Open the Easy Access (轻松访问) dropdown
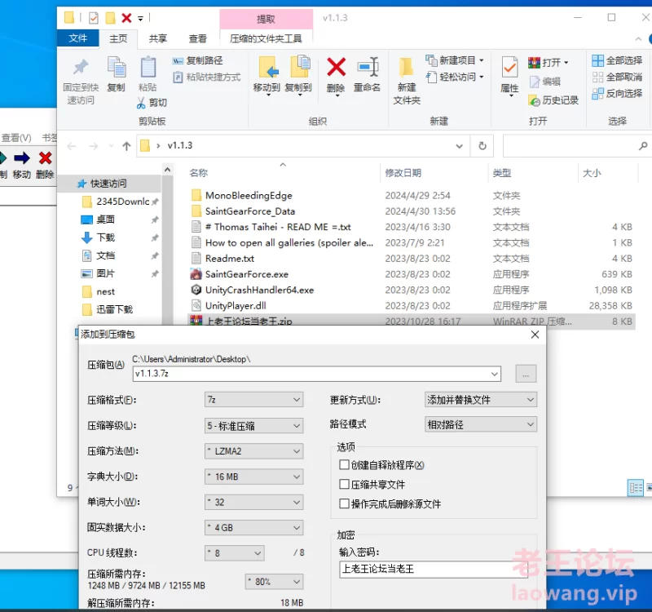 tap(455, 77)
